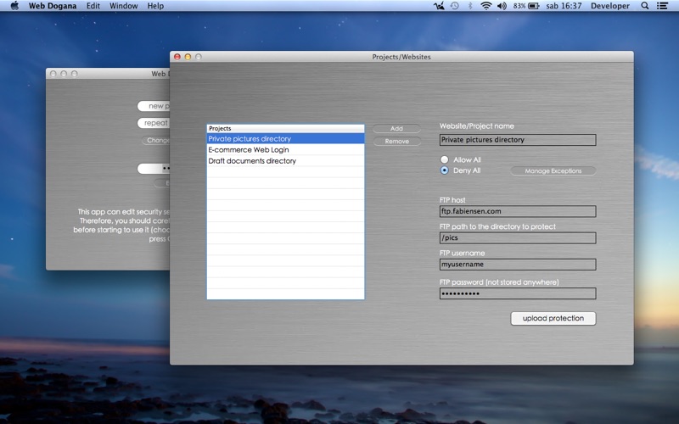Click the Bluetooth status icon
Viewport: 679px width, 424px height.
pos(470,6)
